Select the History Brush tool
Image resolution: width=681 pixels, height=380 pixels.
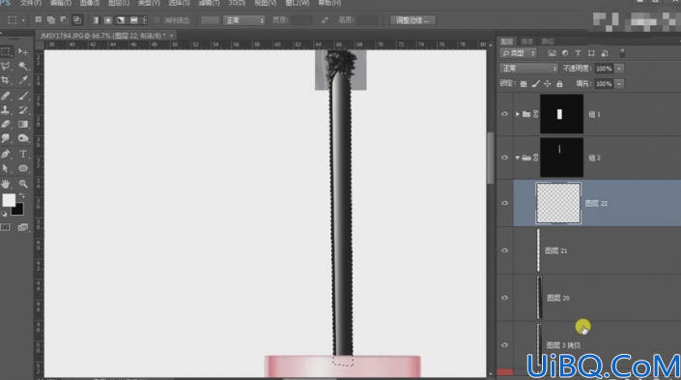pos(23,110)
